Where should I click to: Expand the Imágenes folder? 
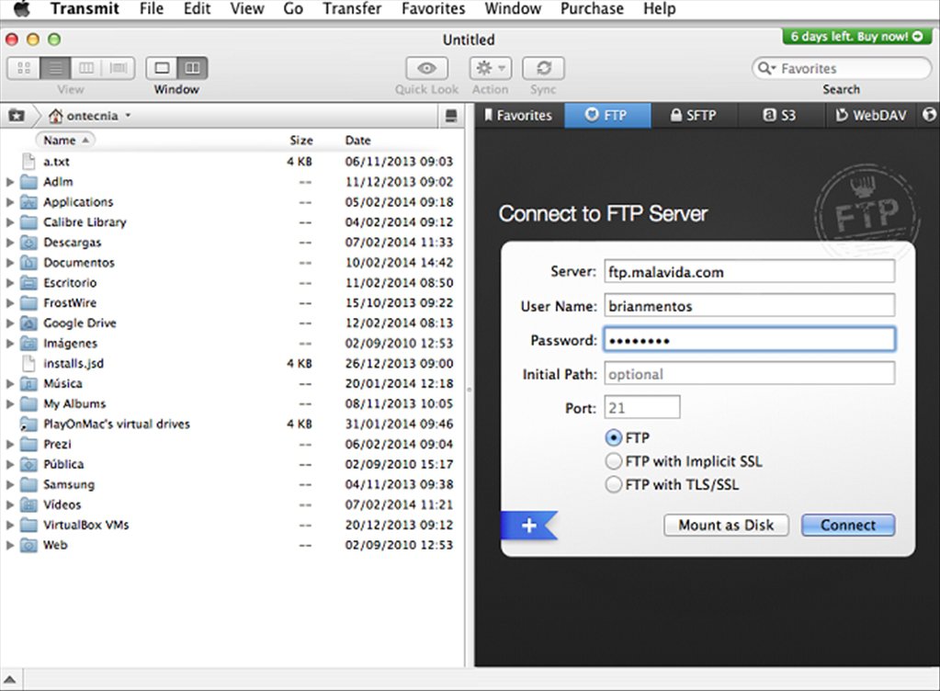click(9, 344)
